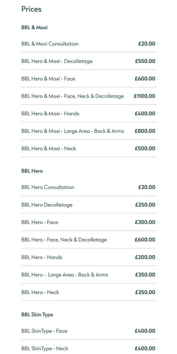The height and width of the screenshot is (354, 177).
Task: Choose the BBL Hero - Face treatment
Action: coord(40,222)
